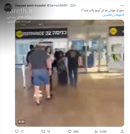Click the 0:30 video duration badge
Viewport: 130px width, 134px height.
[21, 122]
